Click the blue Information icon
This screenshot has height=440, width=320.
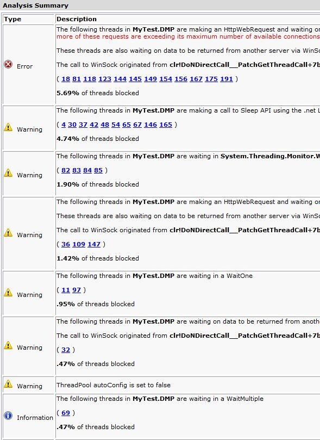coord(8,416)
